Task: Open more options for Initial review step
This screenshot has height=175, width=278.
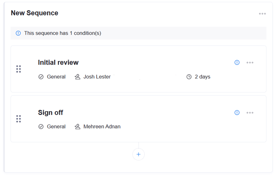Action: point(250,63)
